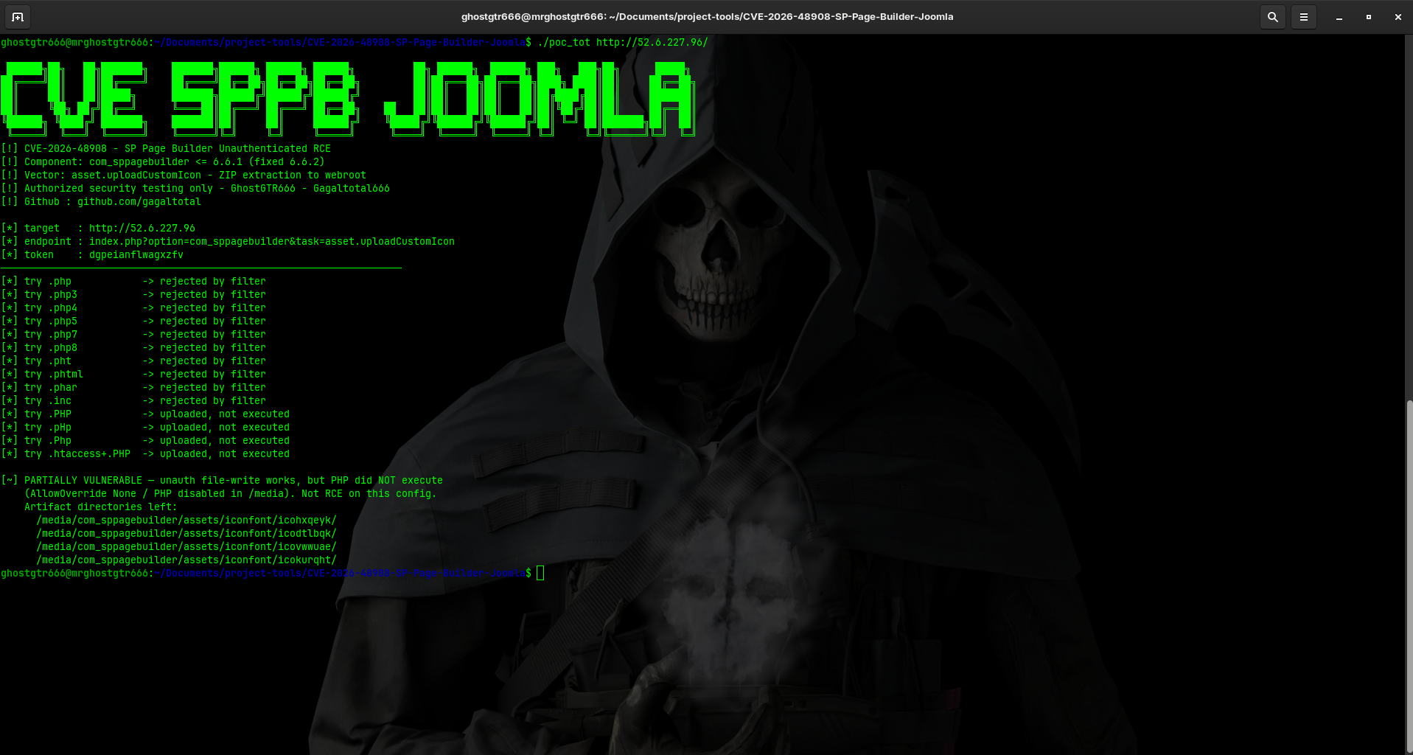This screenshot has width=1413, height=755.
Task: Click the 'try .php7' result line
Action: (133, 335)
